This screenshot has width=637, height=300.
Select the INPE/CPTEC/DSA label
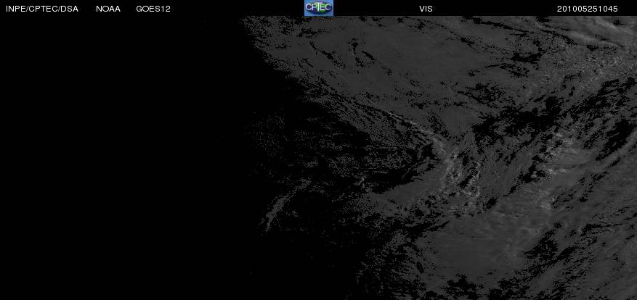tap(42, 9)
